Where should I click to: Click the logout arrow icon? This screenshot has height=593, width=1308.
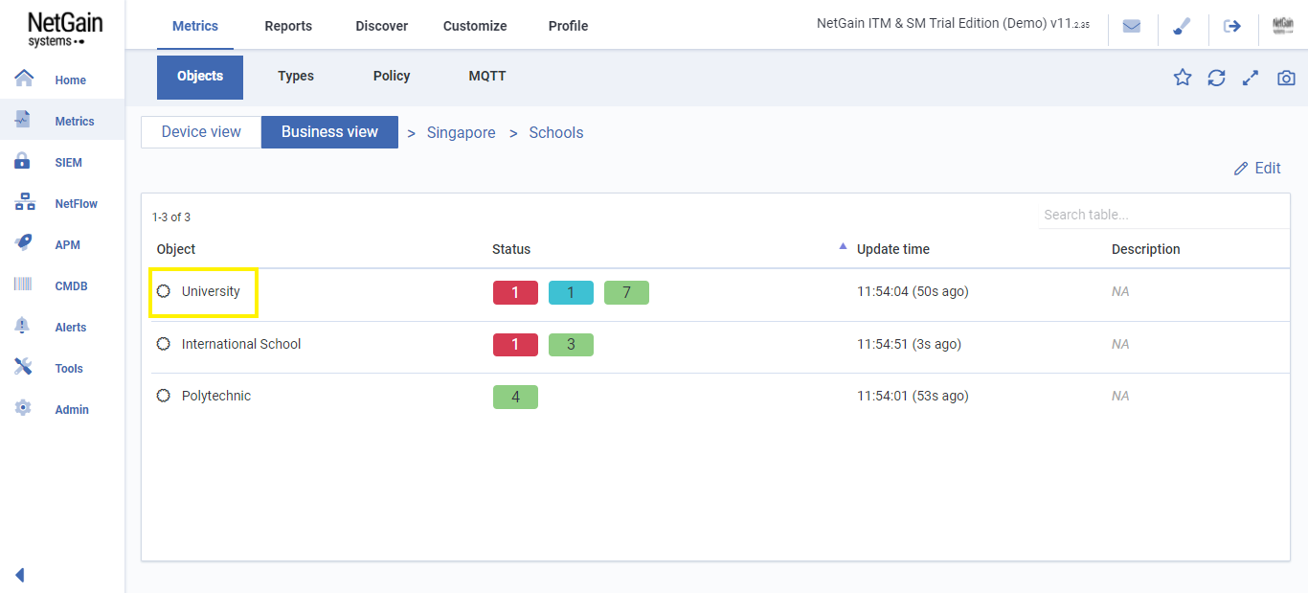(1232, 26)
